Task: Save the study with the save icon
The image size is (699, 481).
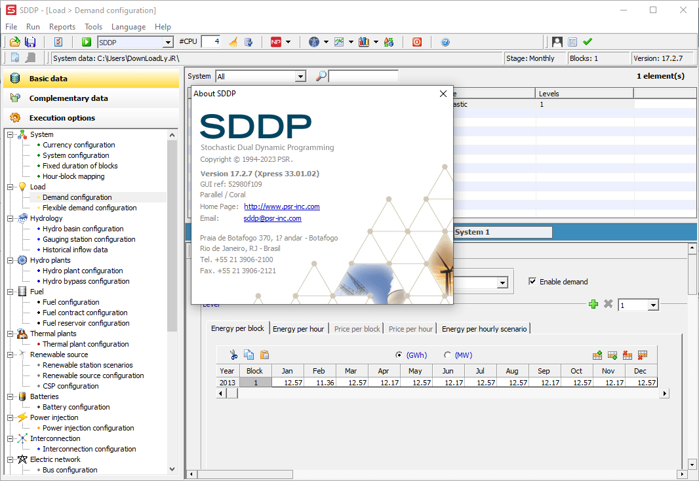Action: point(30,41)
